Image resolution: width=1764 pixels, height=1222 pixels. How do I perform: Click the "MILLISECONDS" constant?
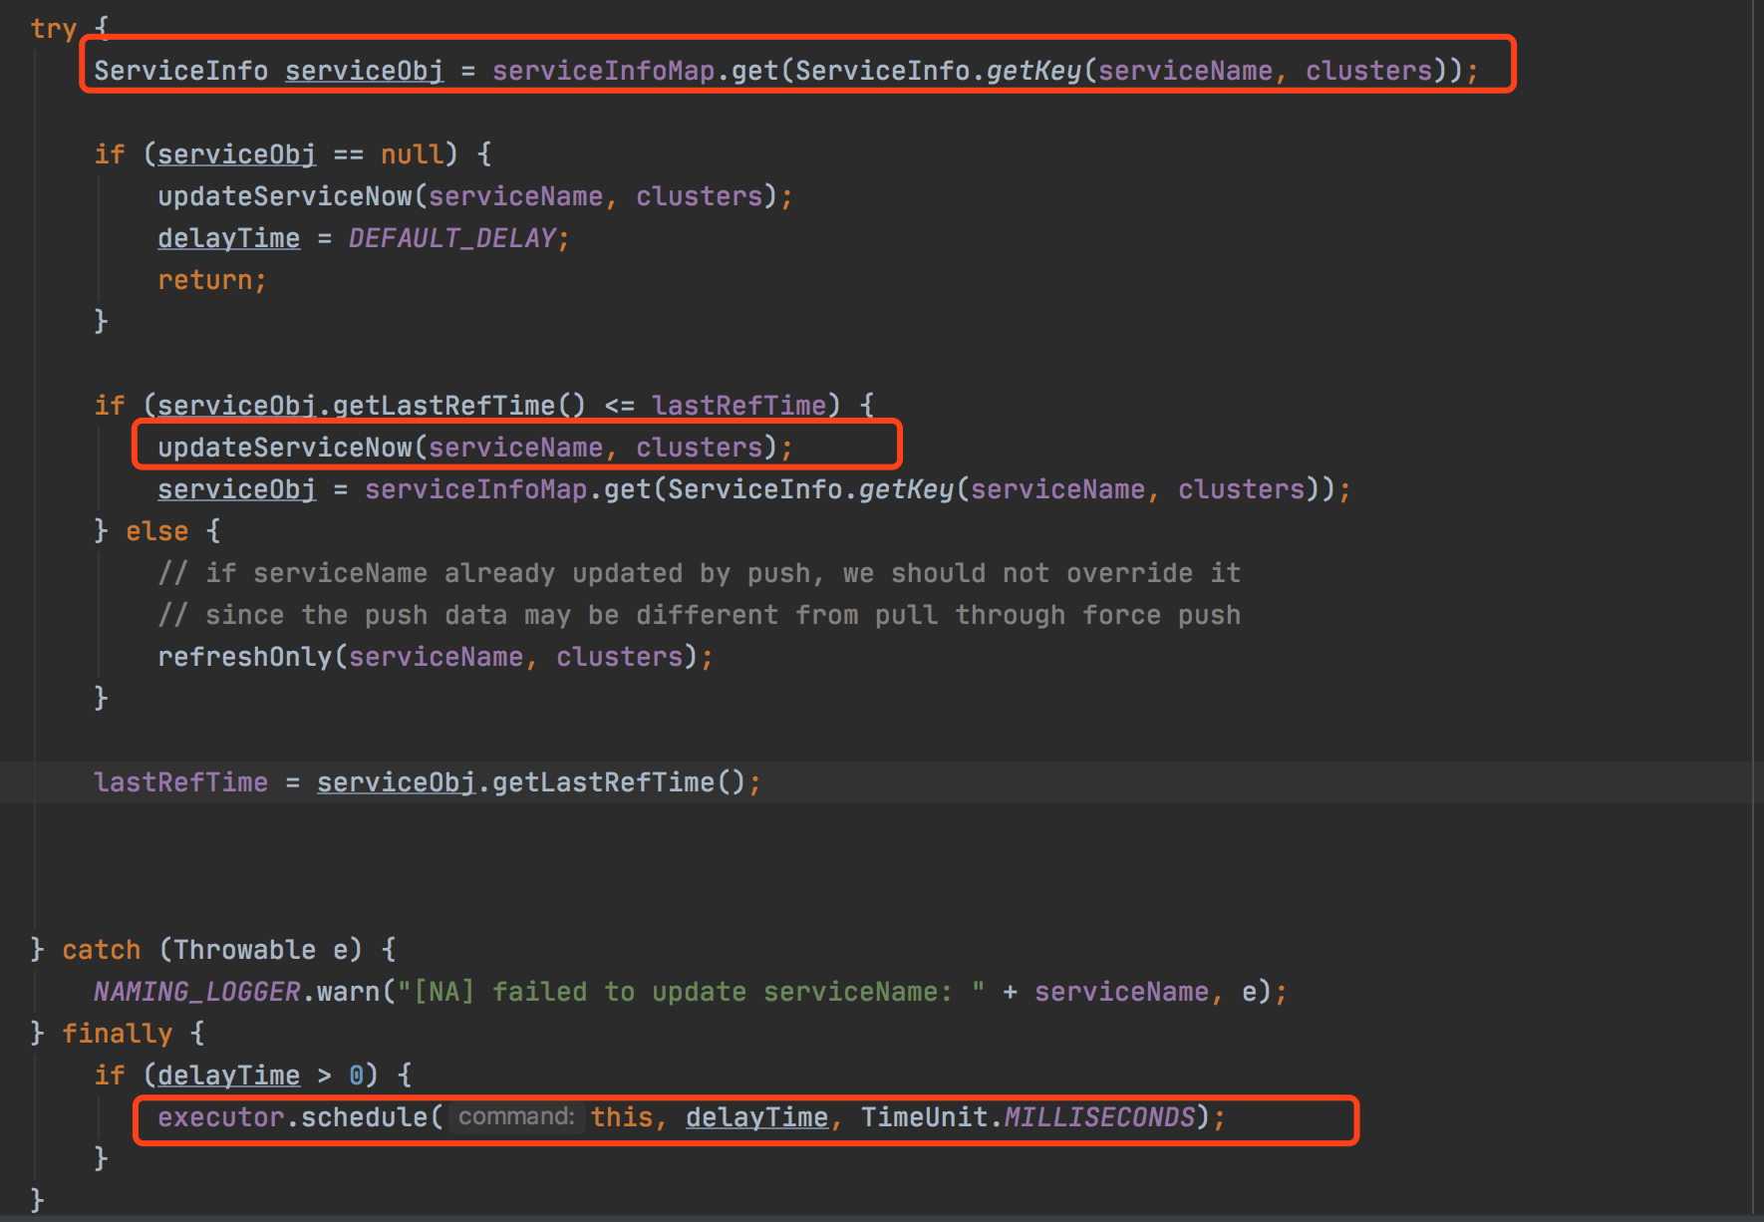(1099, 1117)
